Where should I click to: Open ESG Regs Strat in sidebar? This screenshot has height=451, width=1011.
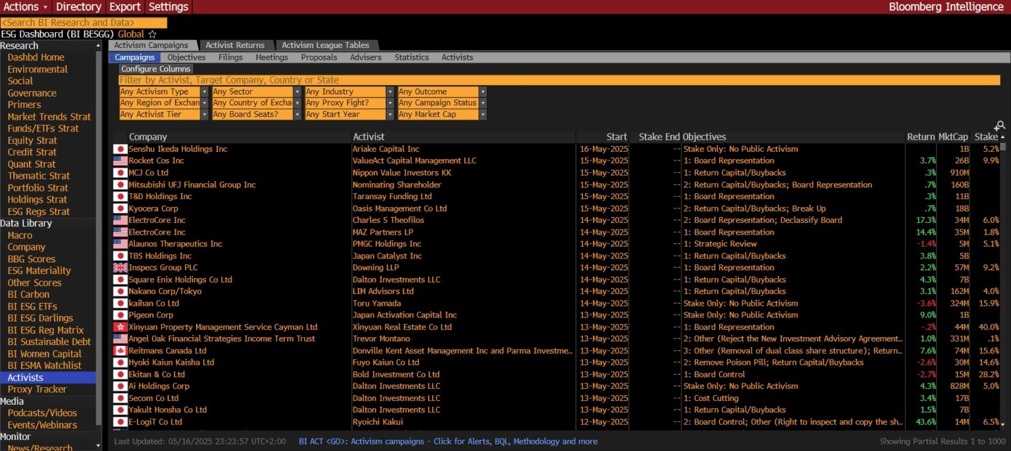click(38, 212)
